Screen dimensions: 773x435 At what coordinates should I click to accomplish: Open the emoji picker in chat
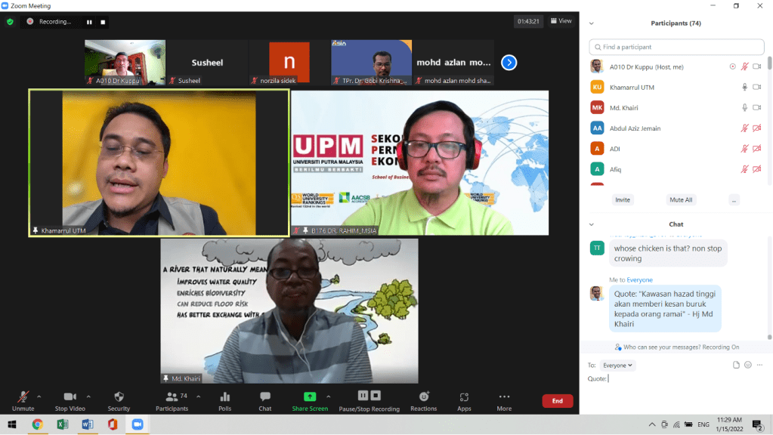coord(747,365)
